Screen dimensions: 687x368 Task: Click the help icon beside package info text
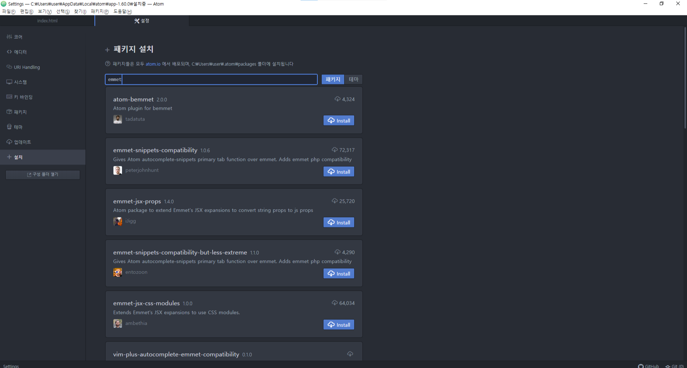click(x=108, y=64)
